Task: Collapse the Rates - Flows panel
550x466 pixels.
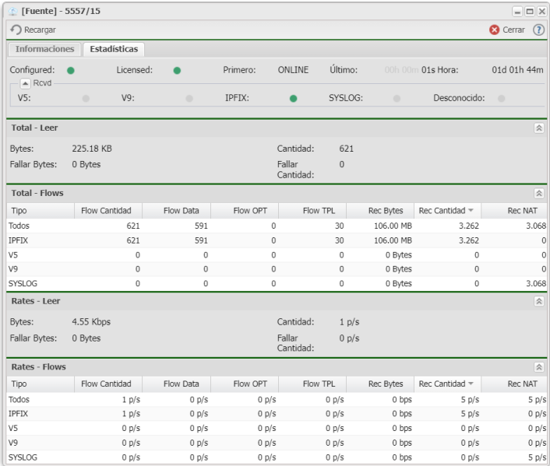Action: [538, 366]
